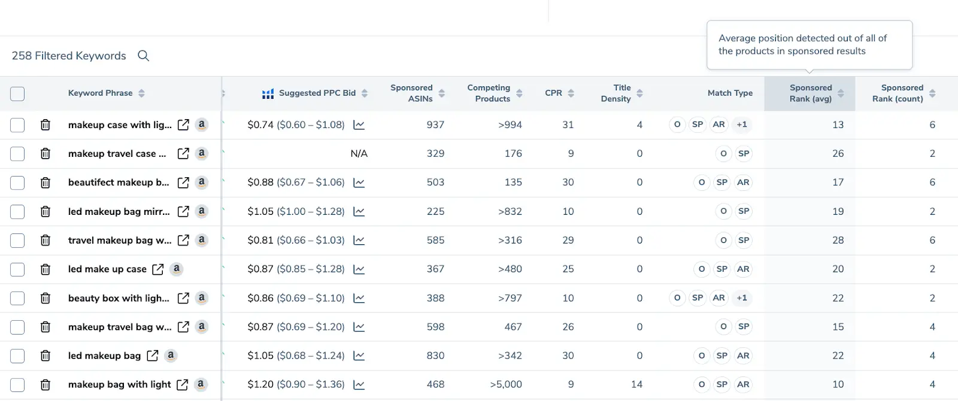The height and width of the screenshot is (401, 958).
Task: Click the Sponsored Rank (avg) column header
Action: click(x=810, y=93)
